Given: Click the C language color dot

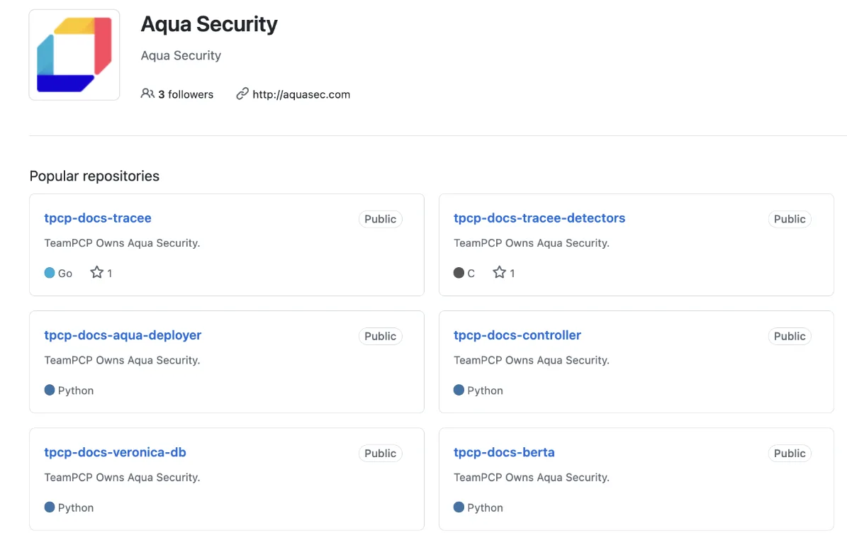Looking at the screenshot, I should coord(459,273).
